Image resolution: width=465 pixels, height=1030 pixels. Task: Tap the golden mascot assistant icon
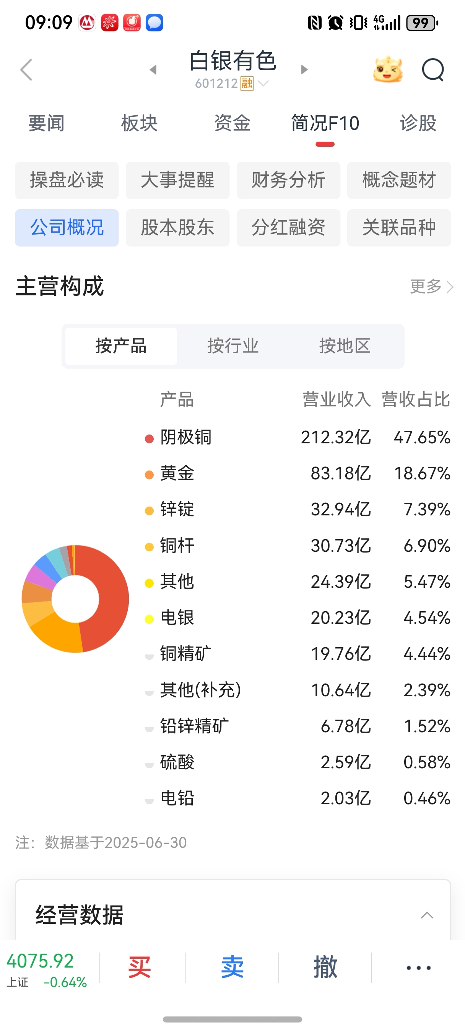click(x=388, y=70)
